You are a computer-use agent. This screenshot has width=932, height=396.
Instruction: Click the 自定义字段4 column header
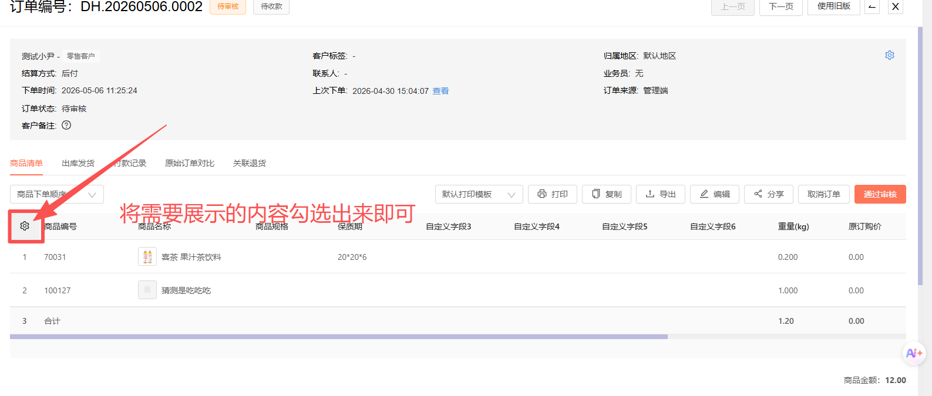click(537, 226)
